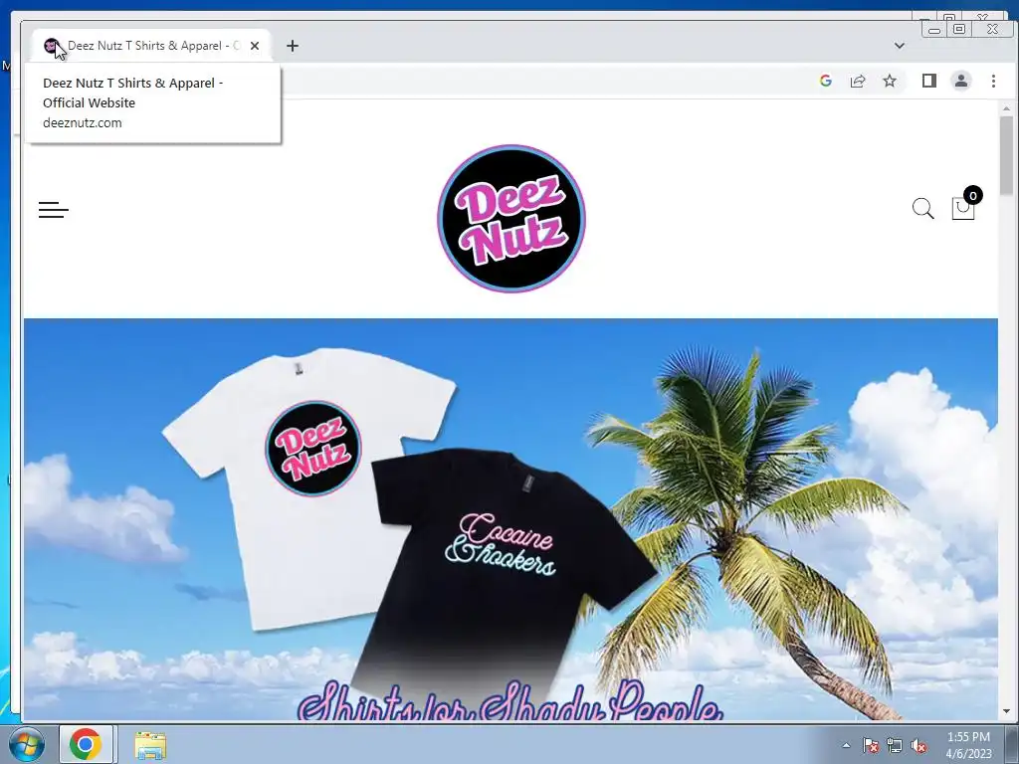Open Chrome three-dot menu
1019x764 pixels.
tap(993, 81)
